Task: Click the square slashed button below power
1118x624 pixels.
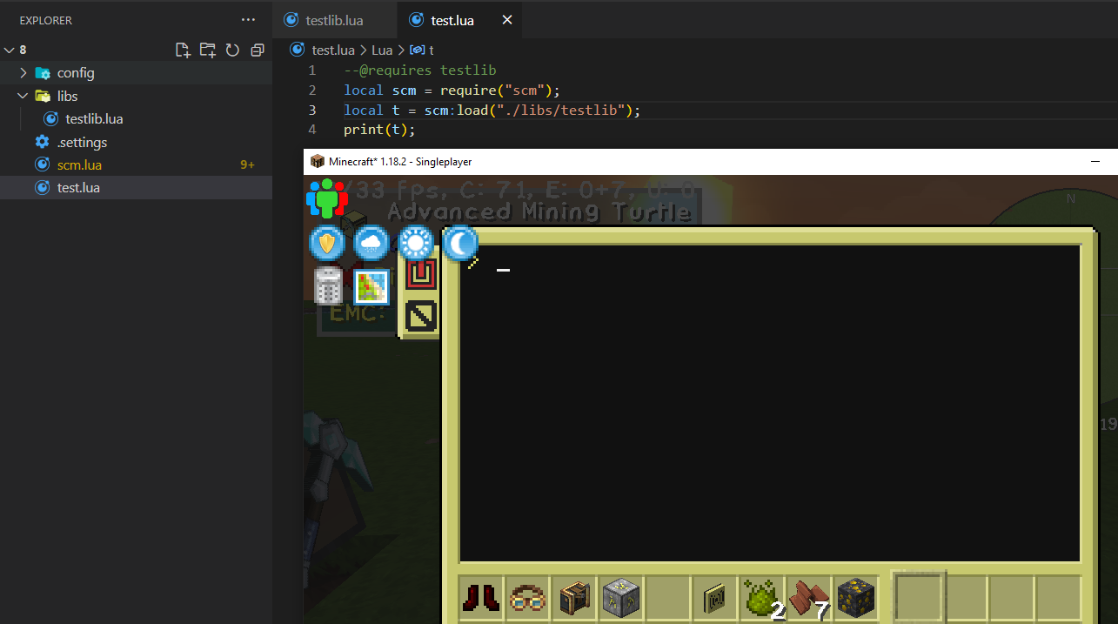Action: pyautogui.click(x=421, y=317)
